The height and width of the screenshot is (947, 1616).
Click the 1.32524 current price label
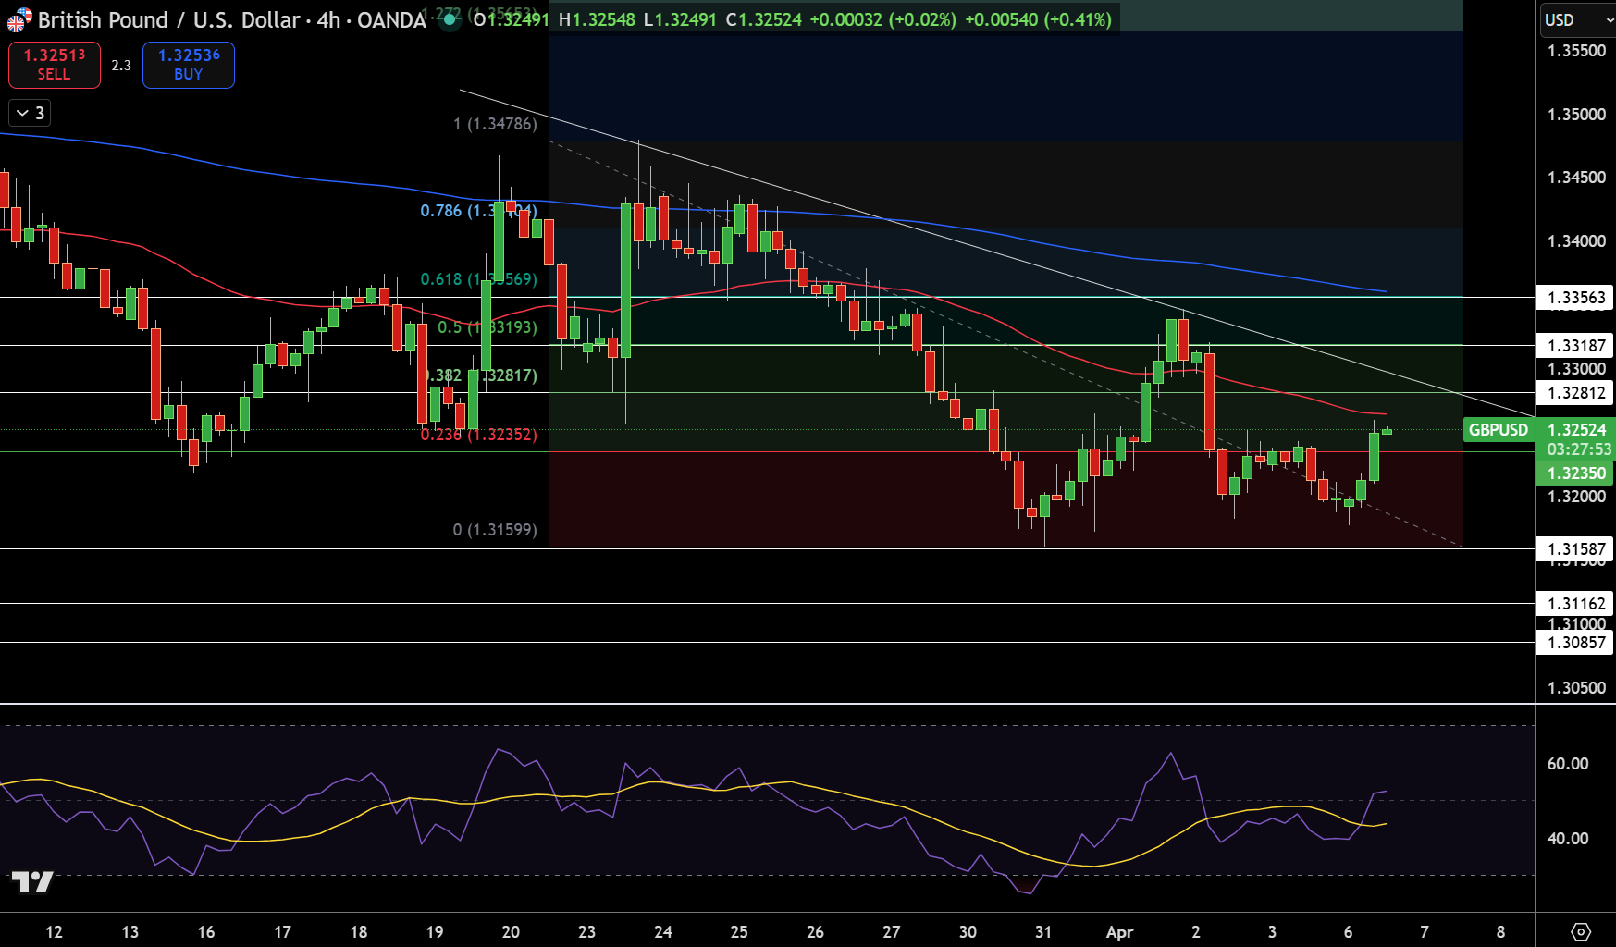[1577, 430]
